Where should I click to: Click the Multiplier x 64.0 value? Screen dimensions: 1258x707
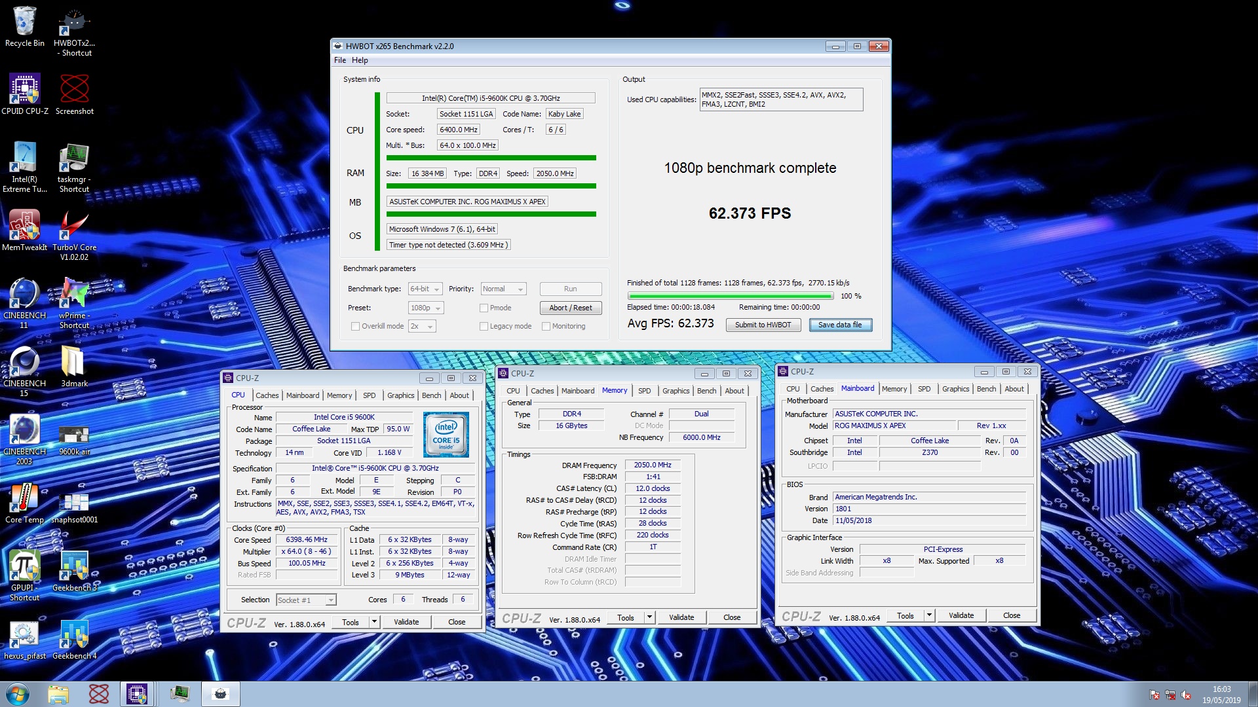307,552
